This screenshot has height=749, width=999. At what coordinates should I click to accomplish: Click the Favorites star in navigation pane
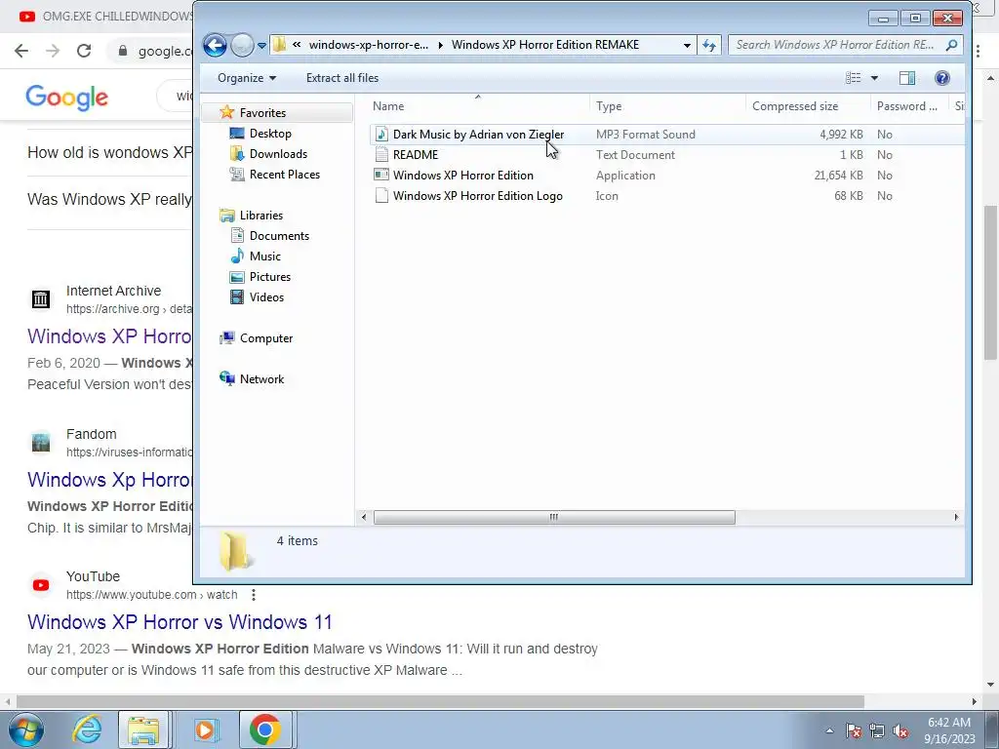226,113
